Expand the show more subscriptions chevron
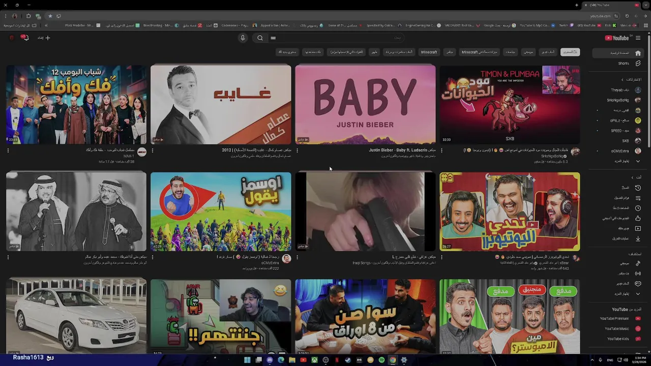 (x=638, y=161)
